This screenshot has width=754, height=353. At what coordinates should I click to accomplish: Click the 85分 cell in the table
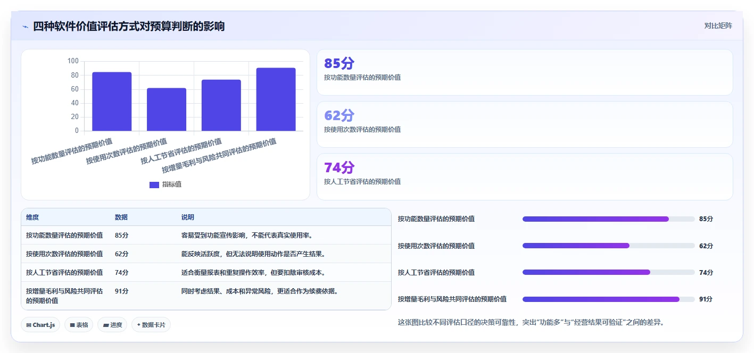tap(122, 236)
